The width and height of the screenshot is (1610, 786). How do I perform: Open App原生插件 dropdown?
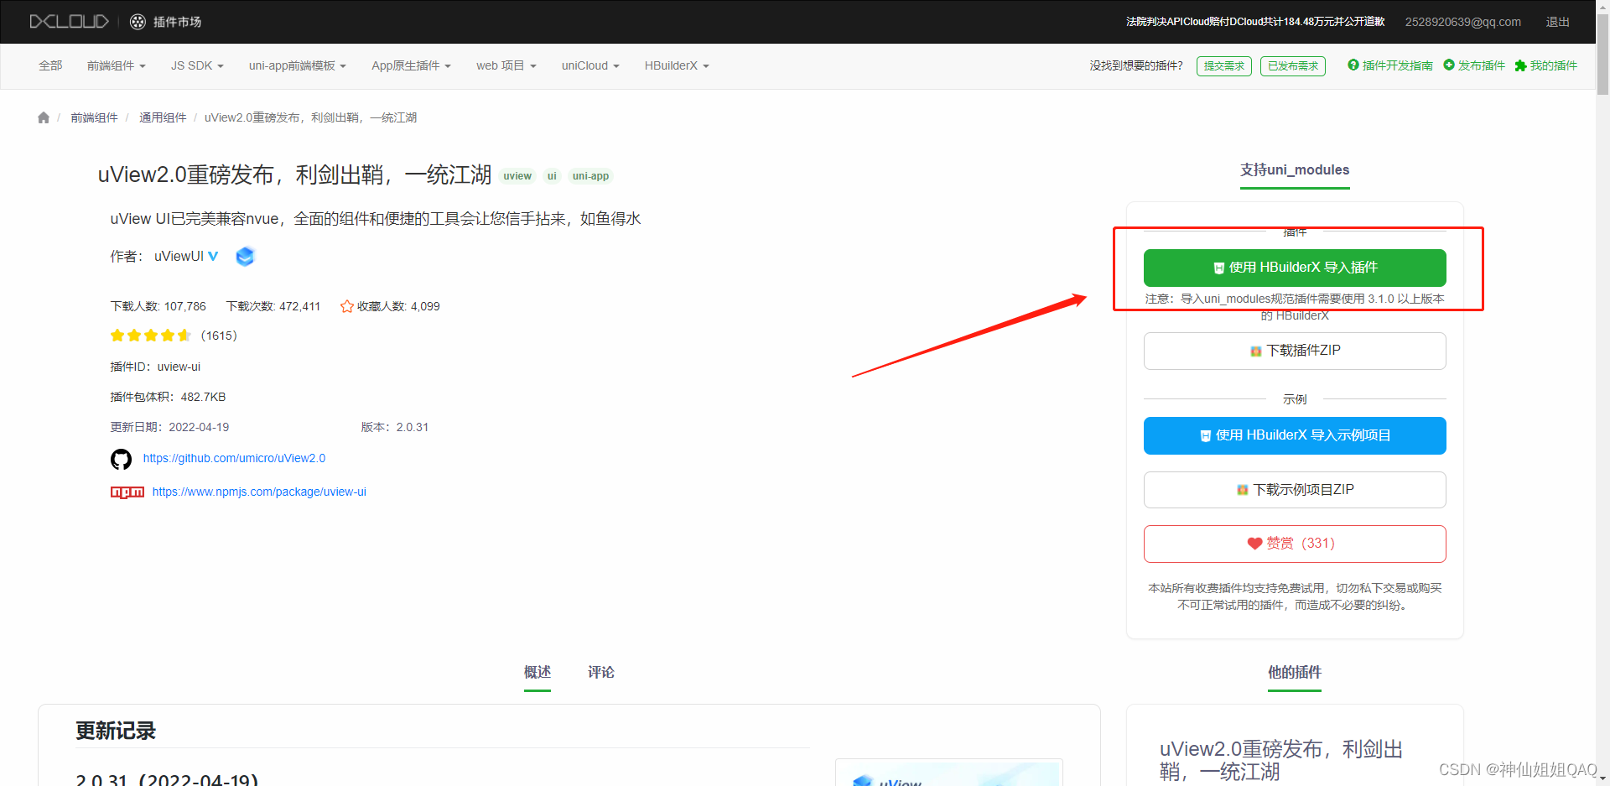pyautogui.click(x=411, y=65)
